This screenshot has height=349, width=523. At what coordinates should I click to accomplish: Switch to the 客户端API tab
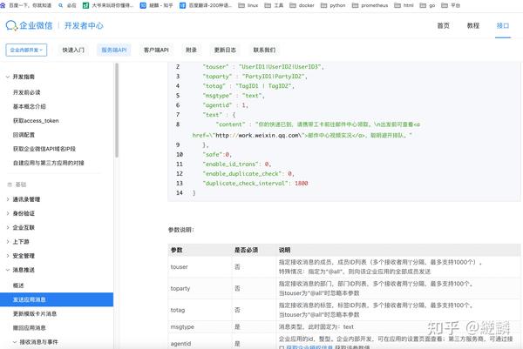156,50
